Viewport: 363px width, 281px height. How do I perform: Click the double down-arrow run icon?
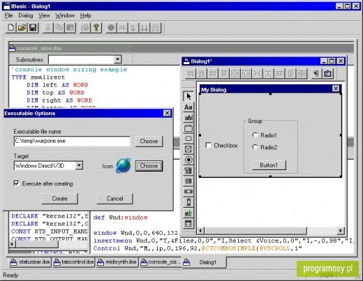tap(145, 28)
